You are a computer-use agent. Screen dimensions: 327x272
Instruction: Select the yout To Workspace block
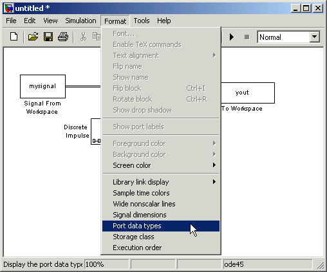248,93
